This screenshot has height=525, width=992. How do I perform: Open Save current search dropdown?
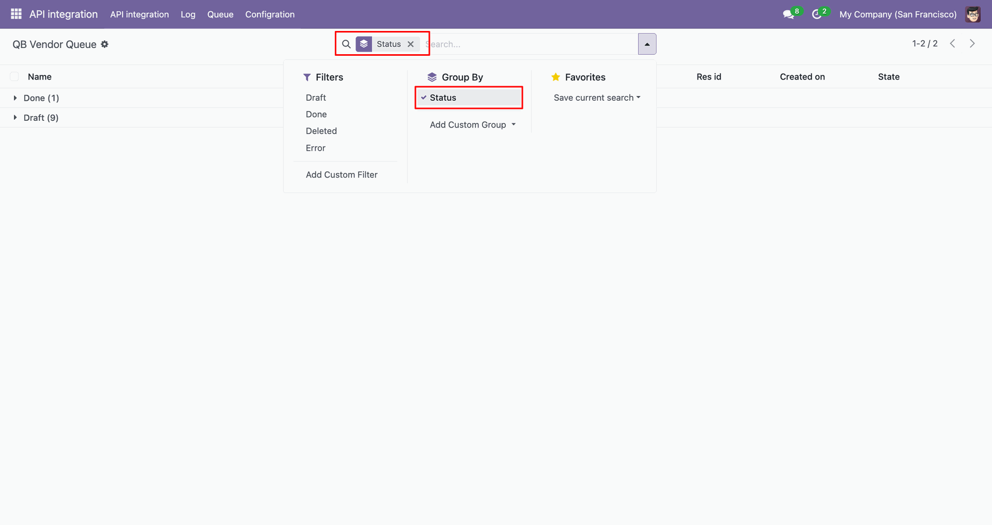[x=597, y=98]
